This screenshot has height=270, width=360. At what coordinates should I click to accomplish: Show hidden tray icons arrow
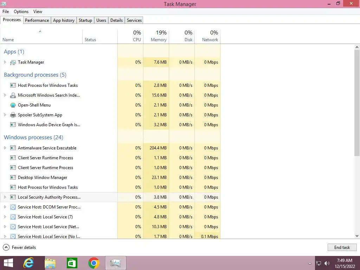310,264
